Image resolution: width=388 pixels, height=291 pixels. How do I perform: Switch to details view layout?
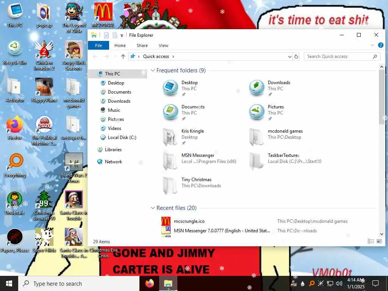point(371,241)
